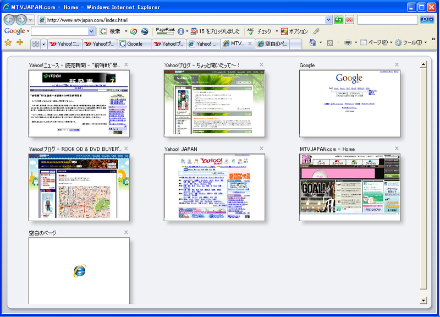Viewport: 440px width, 317px height.
Task: Go to the home page via house icon
Action: [312, 43]
